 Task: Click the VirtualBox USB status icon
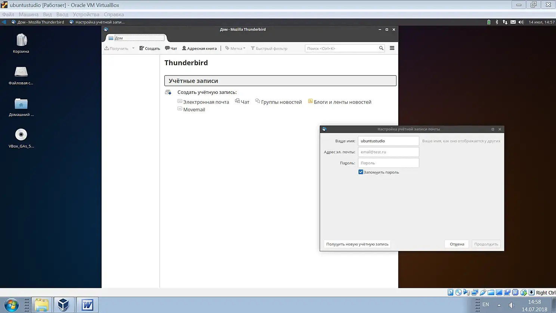pyautogui.click(x=483, y=292)
